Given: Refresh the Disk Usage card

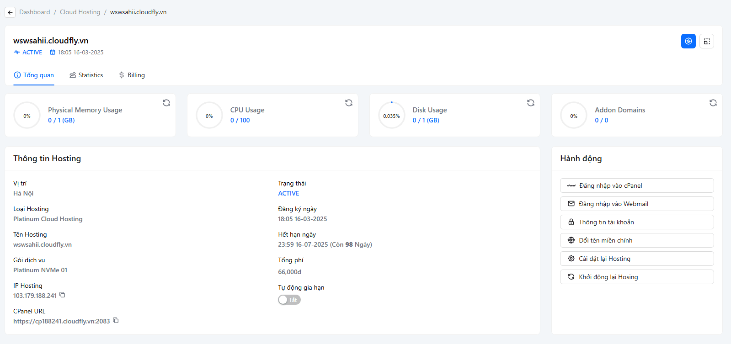Looking at the screenshot, I should point(530,103).
